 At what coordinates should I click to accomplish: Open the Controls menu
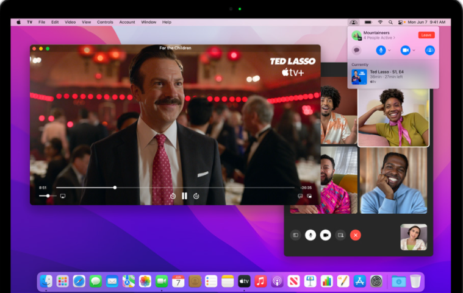coord(105,22)
